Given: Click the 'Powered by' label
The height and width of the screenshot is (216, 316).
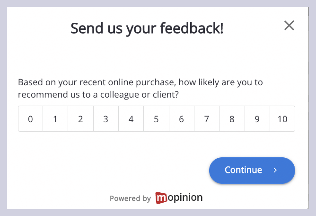Looking at the screenshot, I should click(x=130, y=198).
